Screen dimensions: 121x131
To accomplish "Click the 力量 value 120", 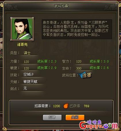I will [27, 62].
